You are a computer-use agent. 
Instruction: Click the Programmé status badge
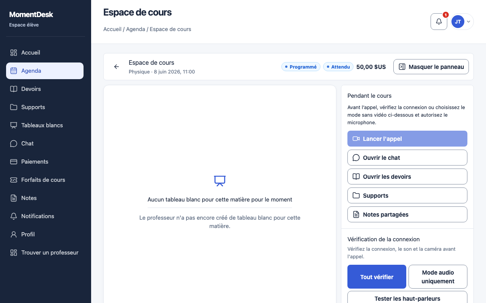point(301,67)
